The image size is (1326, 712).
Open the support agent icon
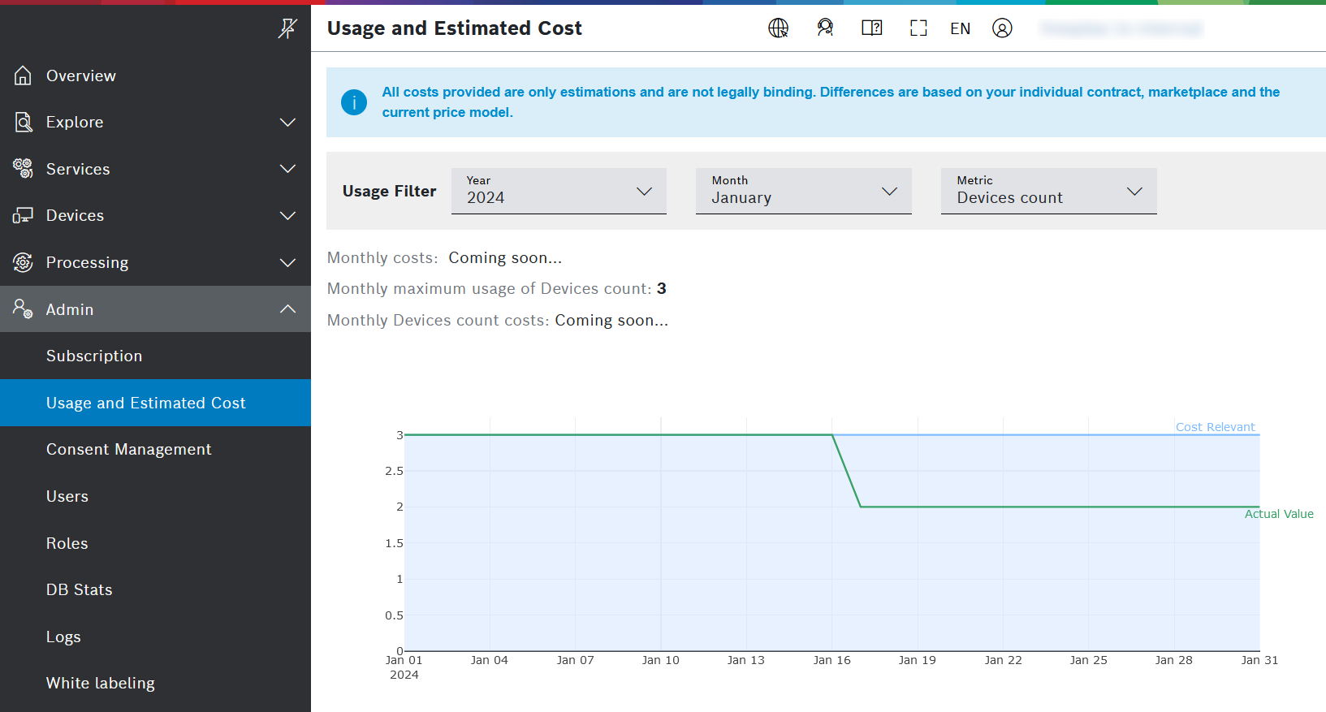pos(825,28)
